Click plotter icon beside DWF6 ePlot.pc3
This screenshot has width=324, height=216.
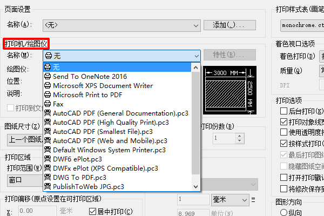(48, 159)
